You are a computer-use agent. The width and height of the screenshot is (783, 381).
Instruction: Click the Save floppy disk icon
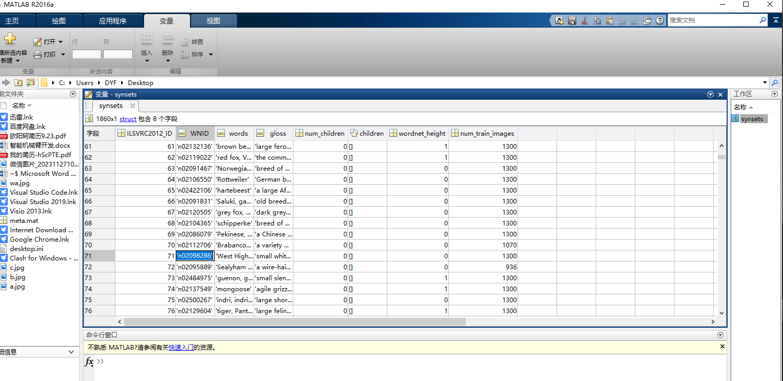point(572,20)
